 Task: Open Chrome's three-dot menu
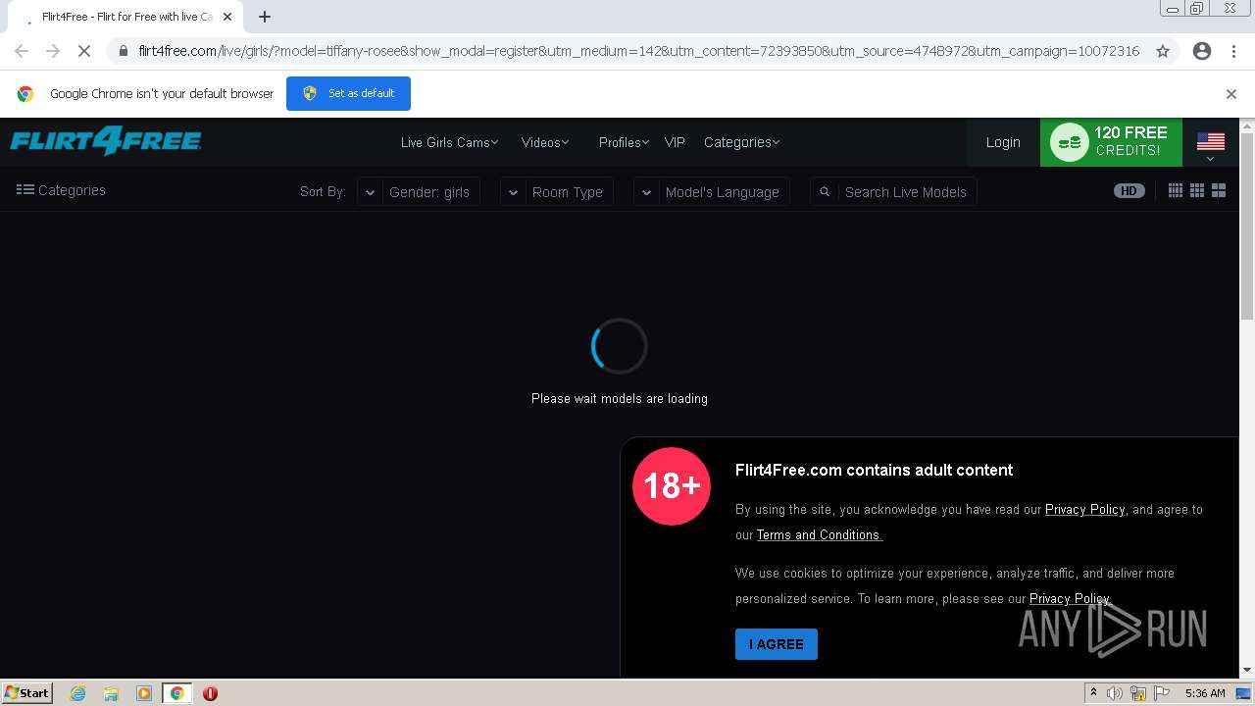click(x=1233, y=51)
